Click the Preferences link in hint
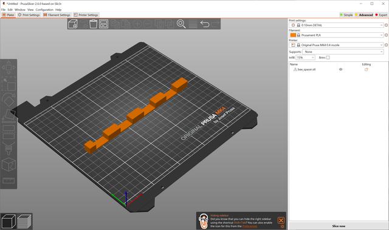 tap(250, 226)
